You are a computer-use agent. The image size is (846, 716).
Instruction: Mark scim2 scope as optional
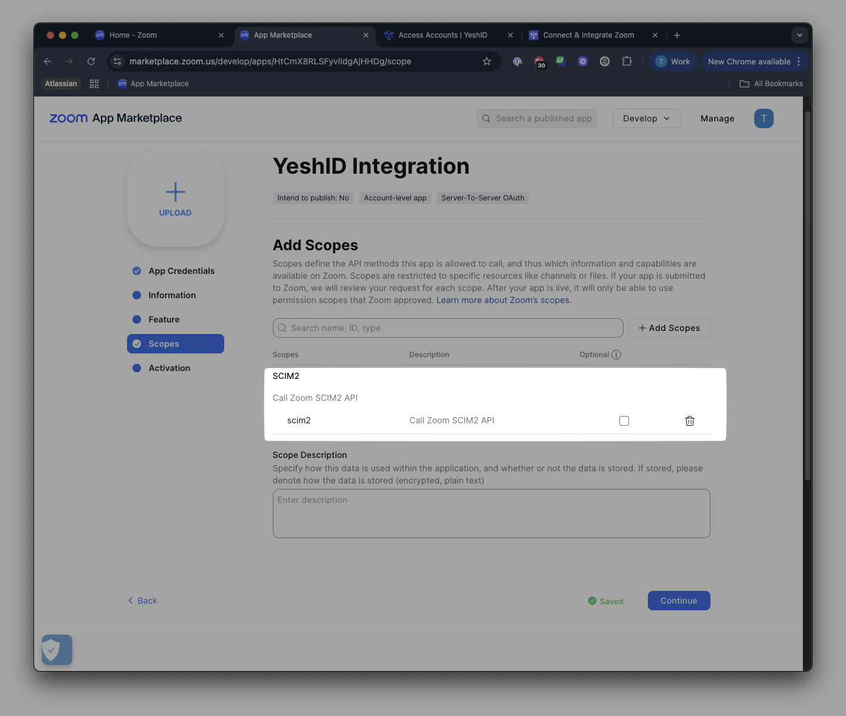click(624, 421)
